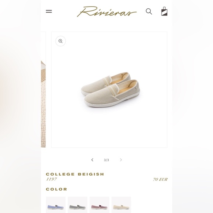Viewport: 213px width, 213px height.
Task: Select the grey shoe color swatch
Action: point(77,205)
